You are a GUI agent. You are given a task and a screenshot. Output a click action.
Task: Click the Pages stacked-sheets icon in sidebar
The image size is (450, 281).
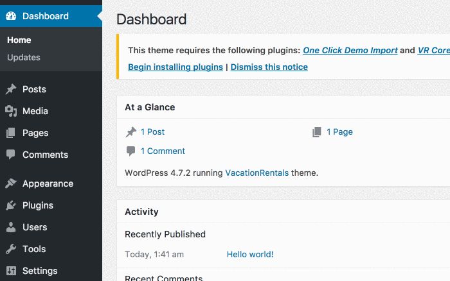click(11, 133)
